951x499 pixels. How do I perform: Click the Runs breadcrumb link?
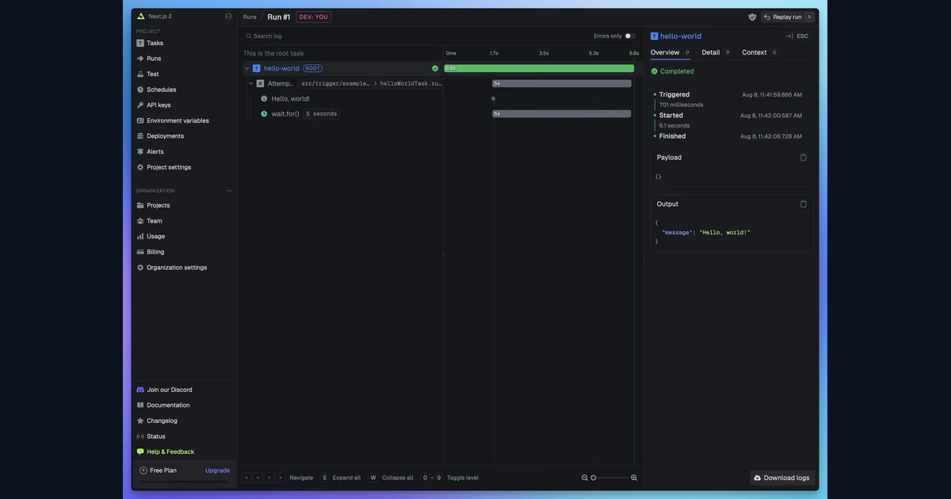coord(250,17)
